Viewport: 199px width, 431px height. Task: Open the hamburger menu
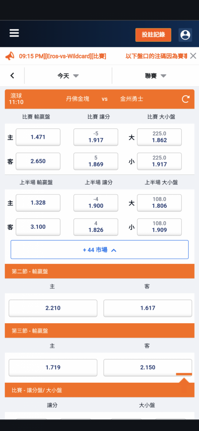(x=14, y=33)
